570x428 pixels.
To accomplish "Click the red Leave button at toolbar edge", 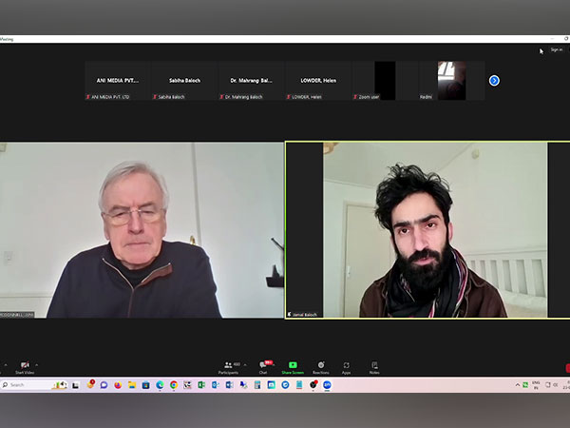I will click(568, 368).
